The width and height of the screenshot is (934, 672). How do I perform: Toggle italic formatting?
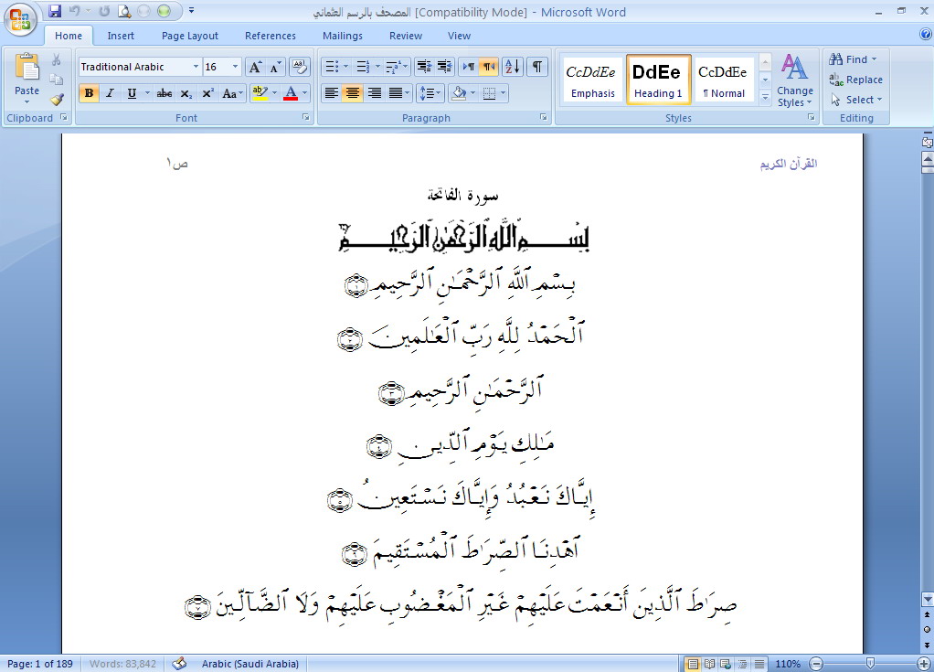[x=111, y=93]
